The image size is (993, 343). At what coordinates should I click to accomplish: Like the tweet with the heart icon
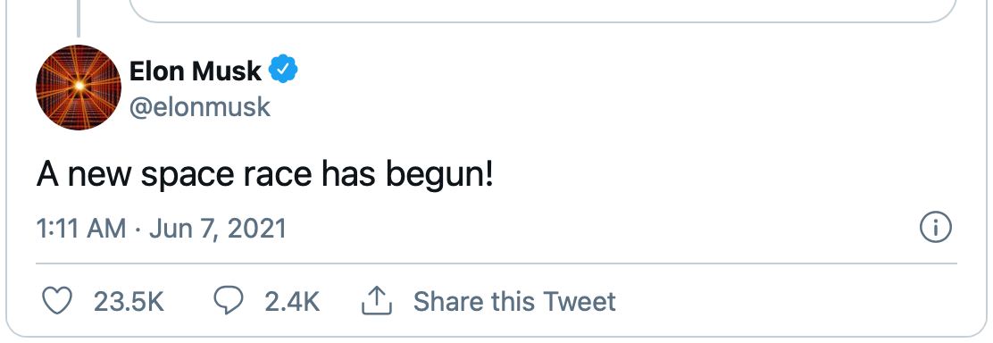click(57, 300)
